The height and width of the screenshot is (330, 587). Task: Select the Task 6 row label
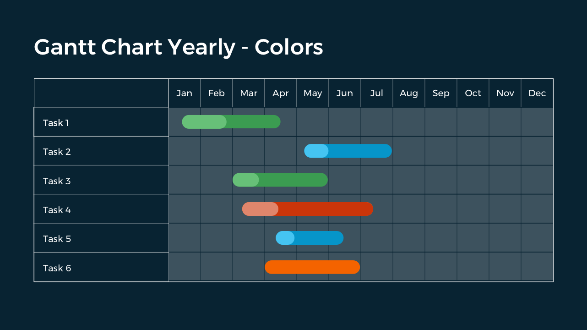57,268
